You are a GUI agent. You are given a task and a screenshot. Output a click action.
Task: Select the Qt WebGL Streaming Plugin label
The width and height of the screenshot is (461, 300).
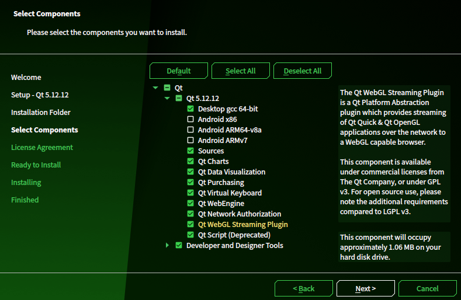pos(243,225)
